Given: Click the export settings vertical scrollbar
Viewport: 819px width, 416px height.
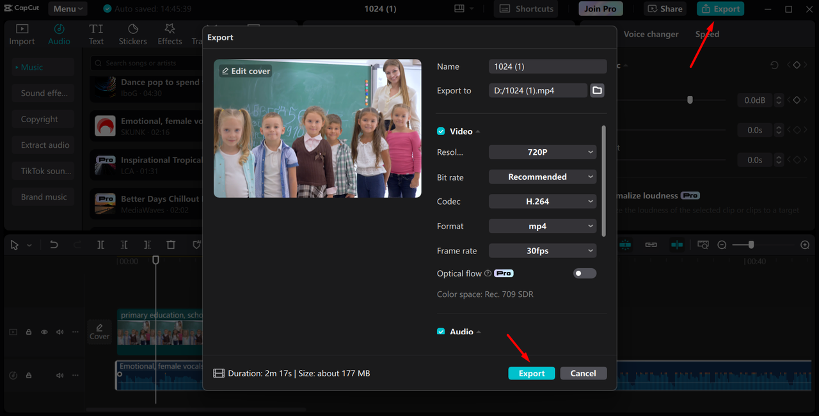Looking at the screenshot, I should (603, 180).
